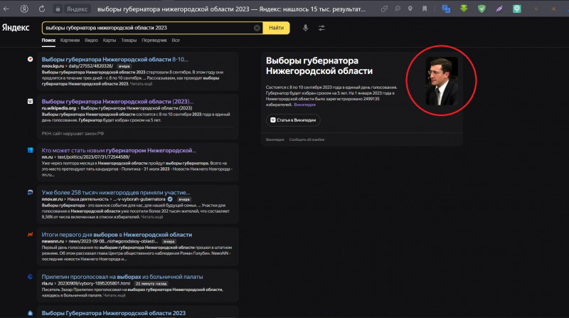Open the purple feather extension

tap(499, 9)
